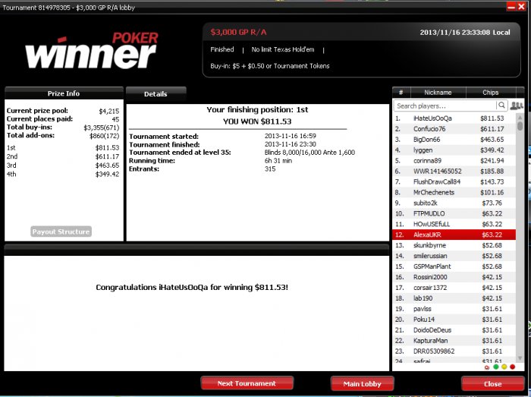
Task: Click the 3rd place prize row in Prize Info
Action: tap(63, 165)
